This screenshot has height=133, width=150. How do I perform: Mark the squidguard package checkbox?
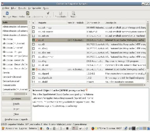click(x=34, y=74)
